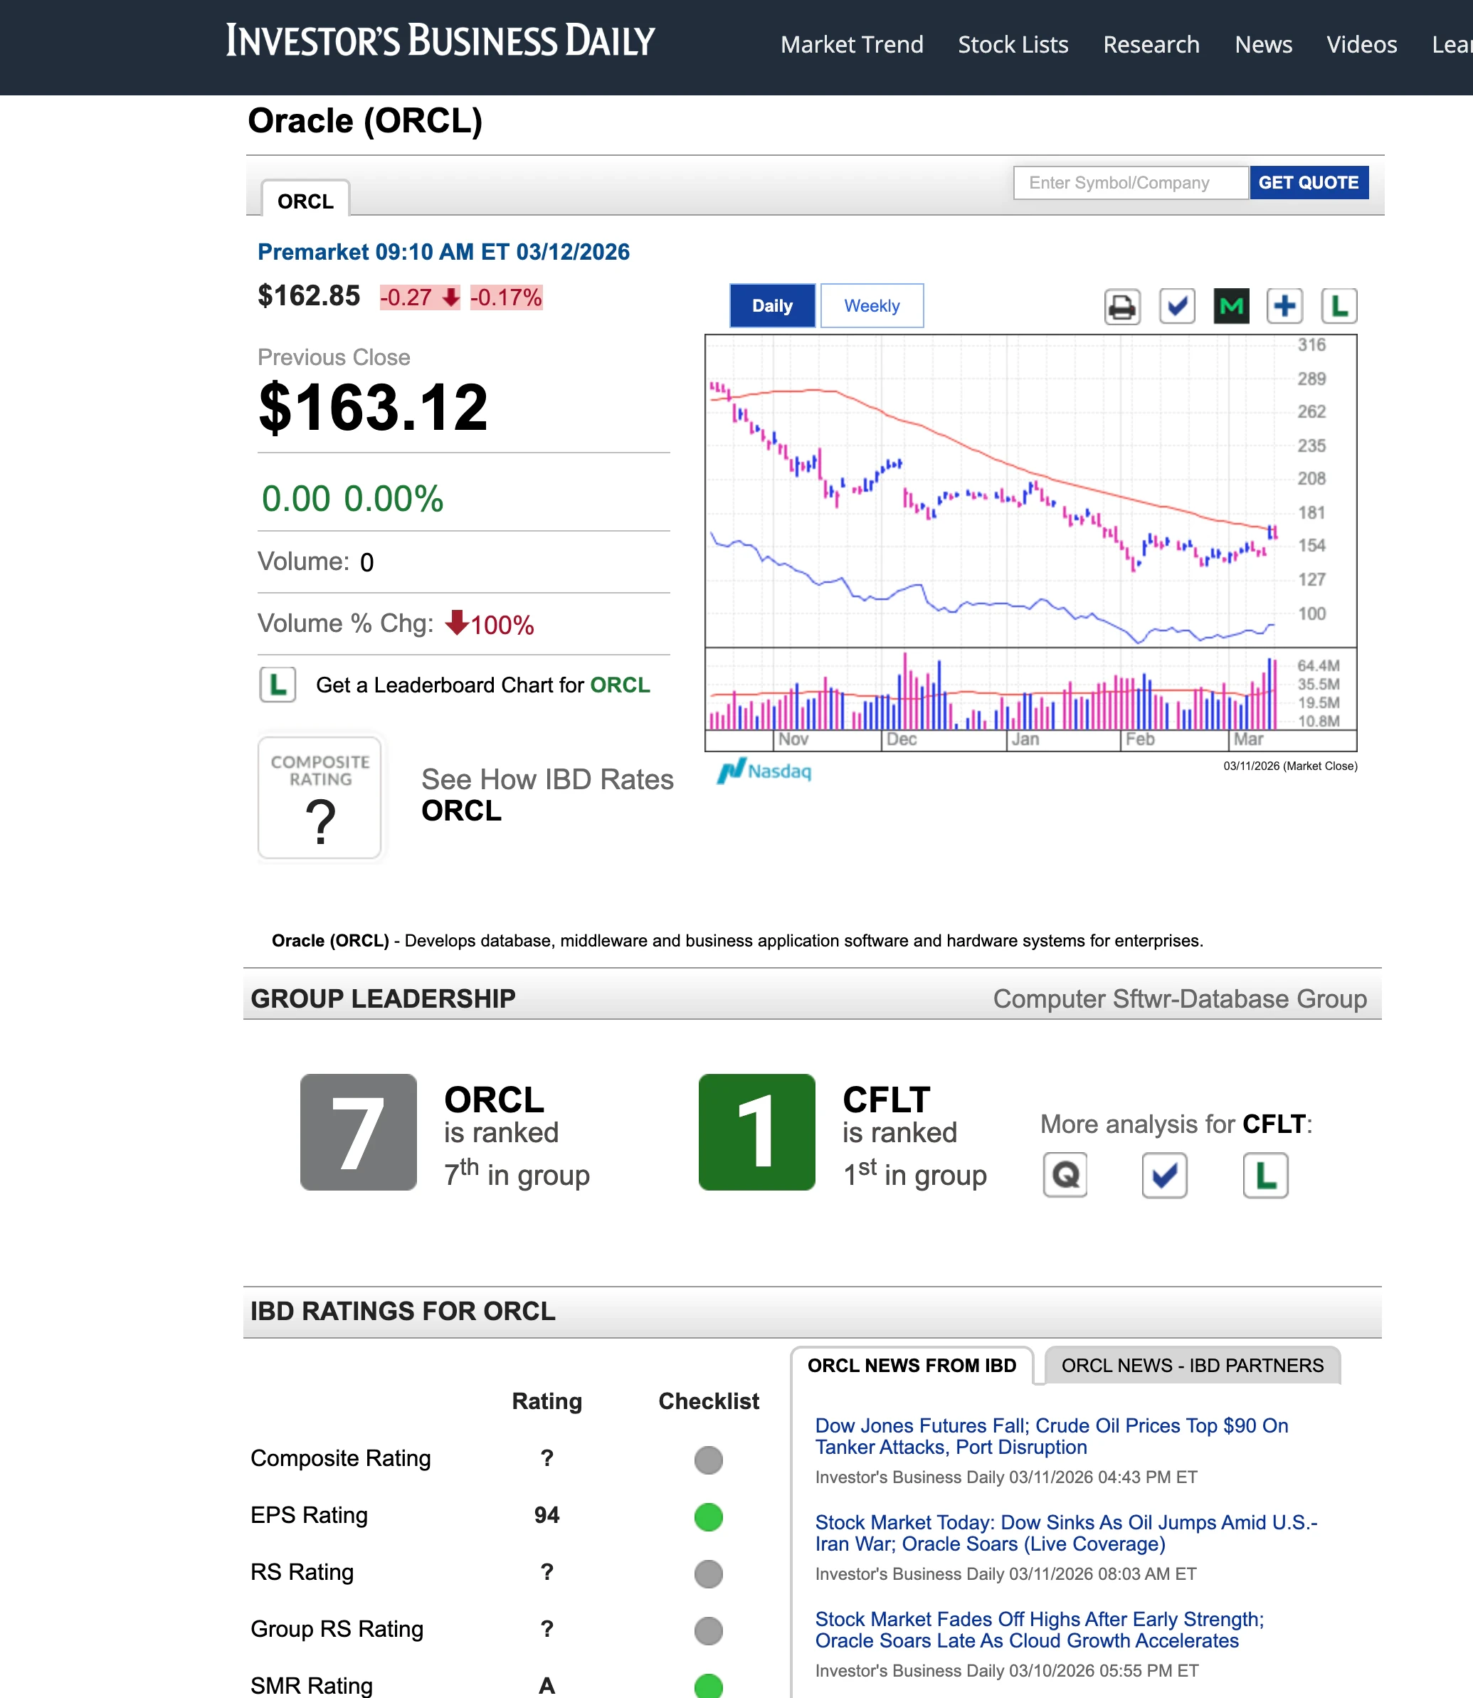Viewport: 1473px width, 1698px height.
Task: Click the print chart icon
Action: coord(1122,307)
